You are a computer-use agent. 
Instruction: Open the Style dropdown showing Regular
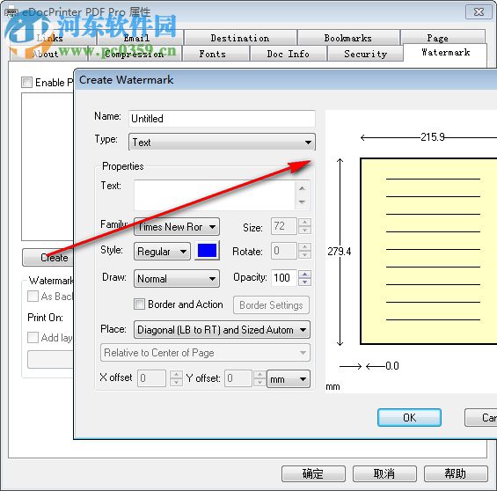pyautogui.click(x=162, y=252)
